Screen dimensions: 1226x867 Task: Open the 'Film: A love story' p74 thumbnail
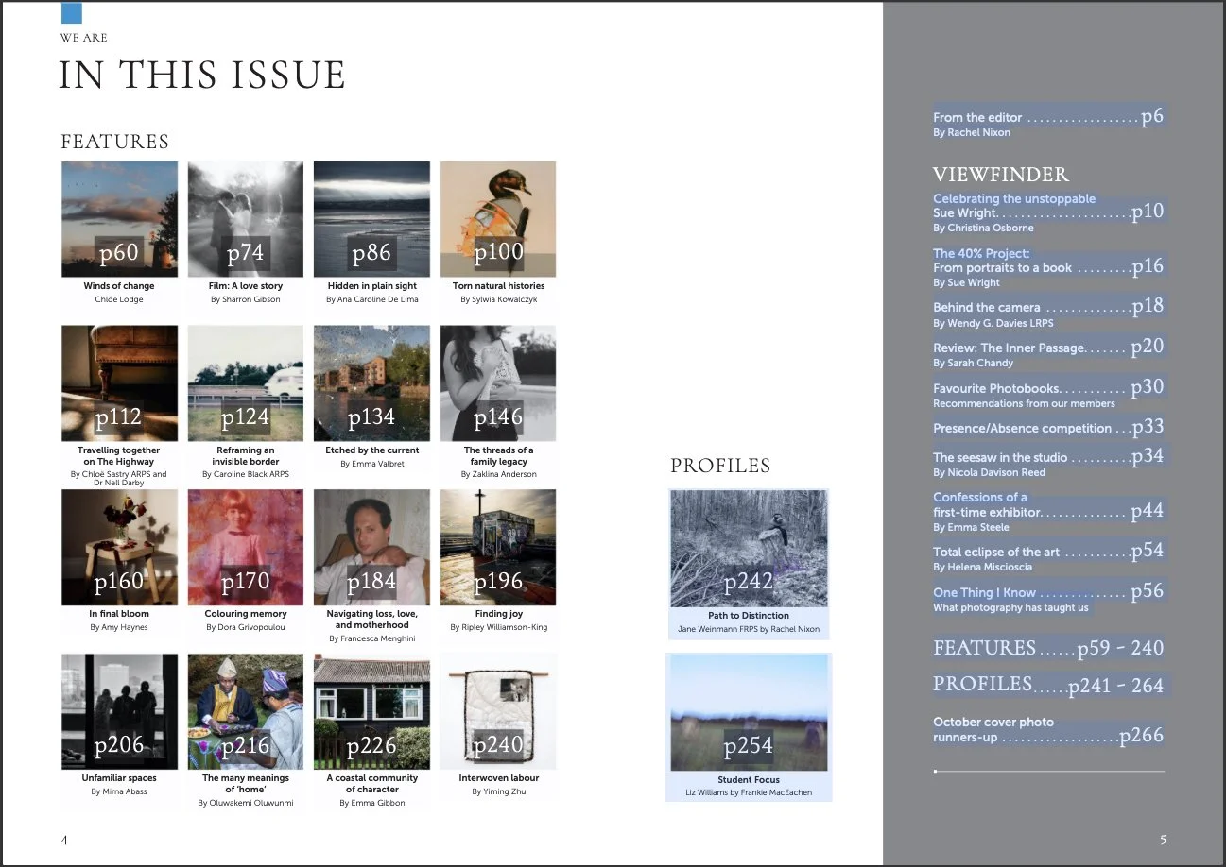(x=246, y=219)
